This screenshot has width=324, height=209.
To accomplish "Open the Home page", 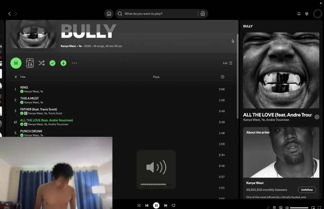I will click(x=109, y=14).
